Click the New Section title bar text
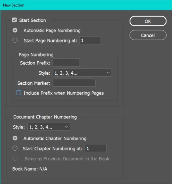This screenshot has height=184, width=172. (x=14, y=5)
